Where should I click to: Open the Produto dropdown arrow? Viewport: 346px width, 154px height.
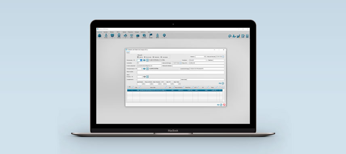coord(148,77)
